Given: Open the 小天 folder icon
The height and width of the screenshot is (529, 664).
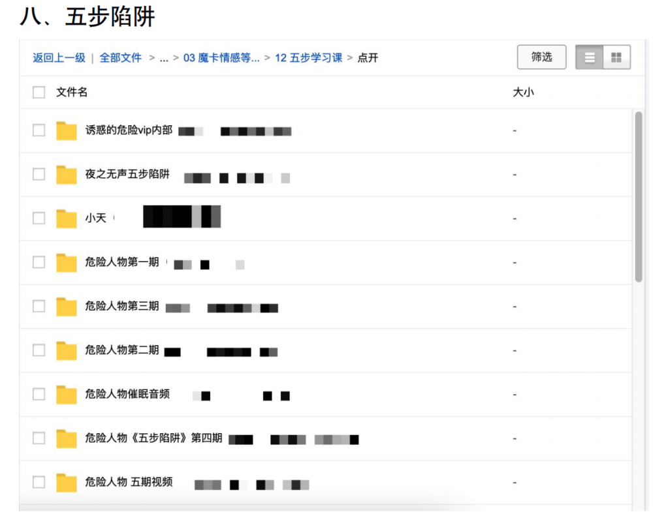Looking at the screenshot, I should [66, 218].
